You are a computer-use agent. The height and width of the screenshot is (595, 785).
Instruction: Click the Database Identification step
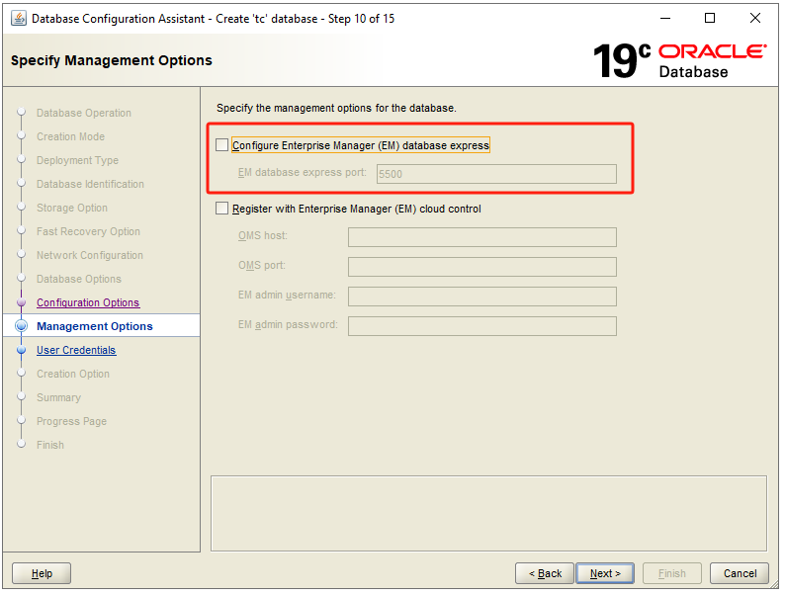(90, 184)
